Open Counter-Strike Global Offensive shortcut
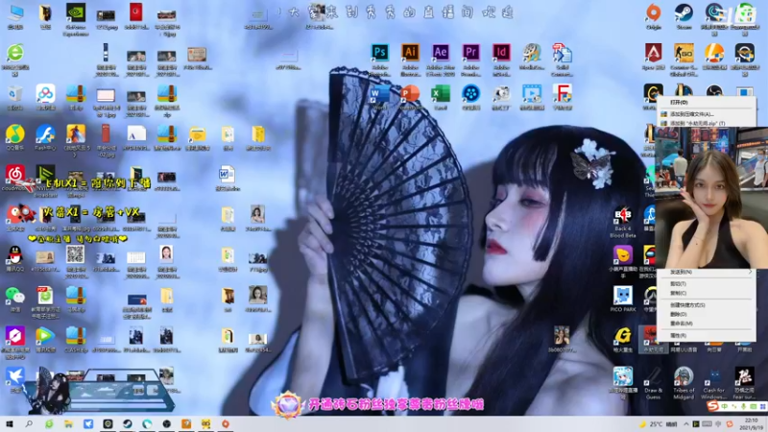The image size is (768, 432). coord(684,53)
